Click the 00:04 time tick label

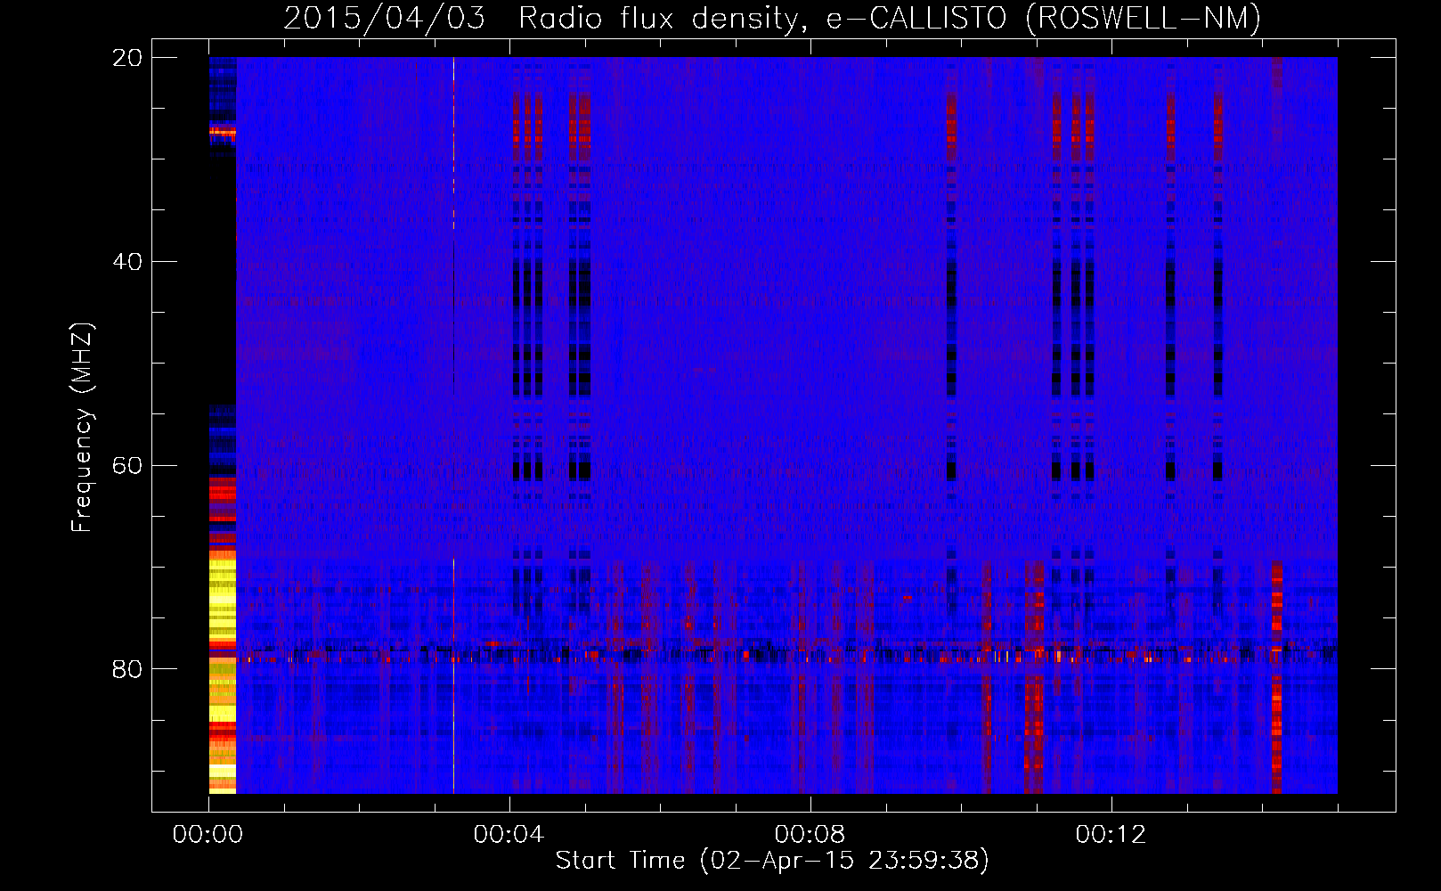[x=509, y=834]
